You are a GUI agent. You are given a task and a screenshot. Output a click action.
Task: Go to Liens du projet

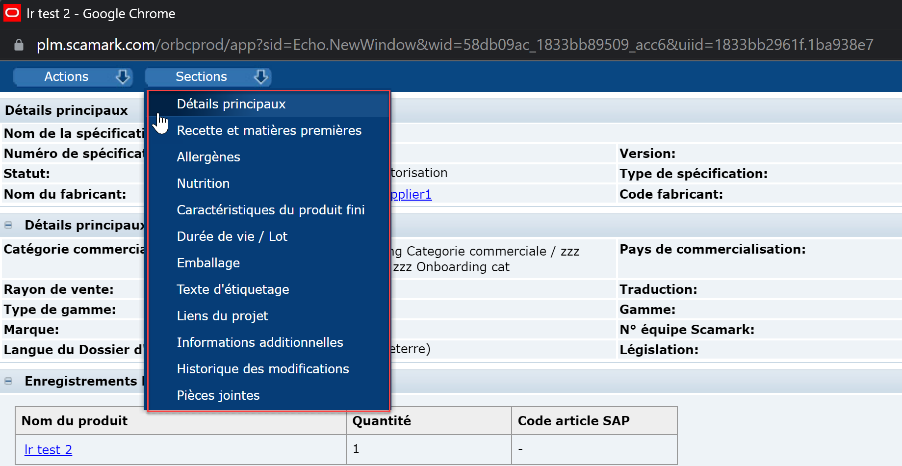[x=268, y=316]
